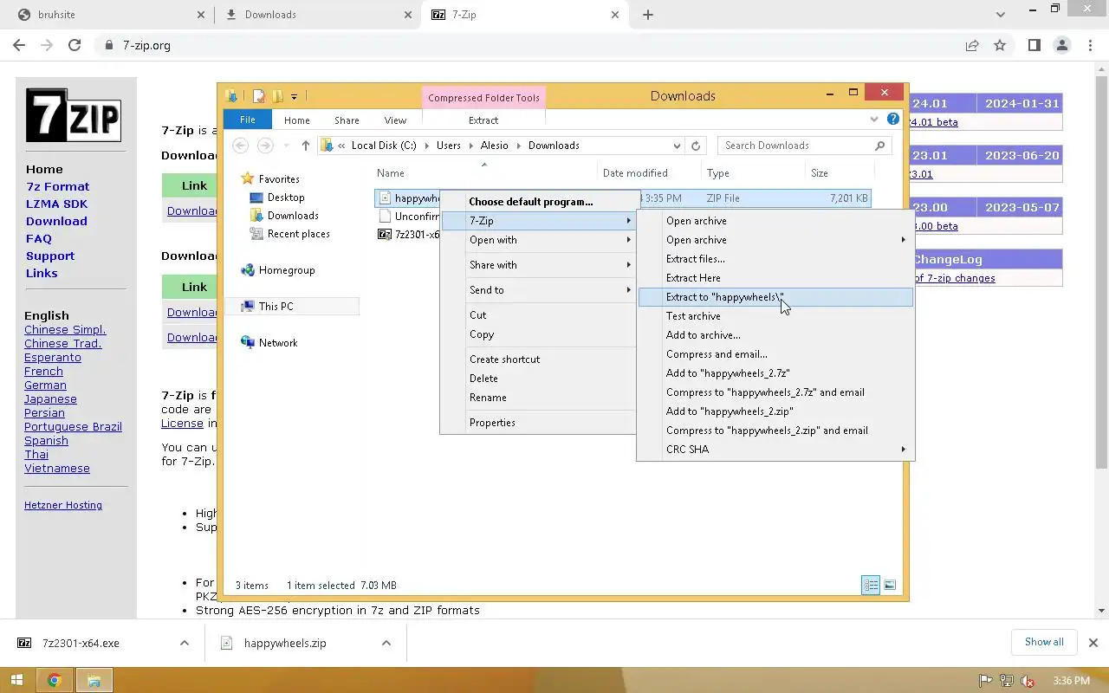The width and height of the screenshot is (1109, 693).
Task: Open Explorer help question mark icon
Action: [x=893, y=120]
